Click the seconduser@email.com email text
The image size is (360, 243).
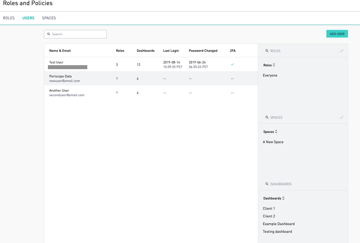coord(67,95)
